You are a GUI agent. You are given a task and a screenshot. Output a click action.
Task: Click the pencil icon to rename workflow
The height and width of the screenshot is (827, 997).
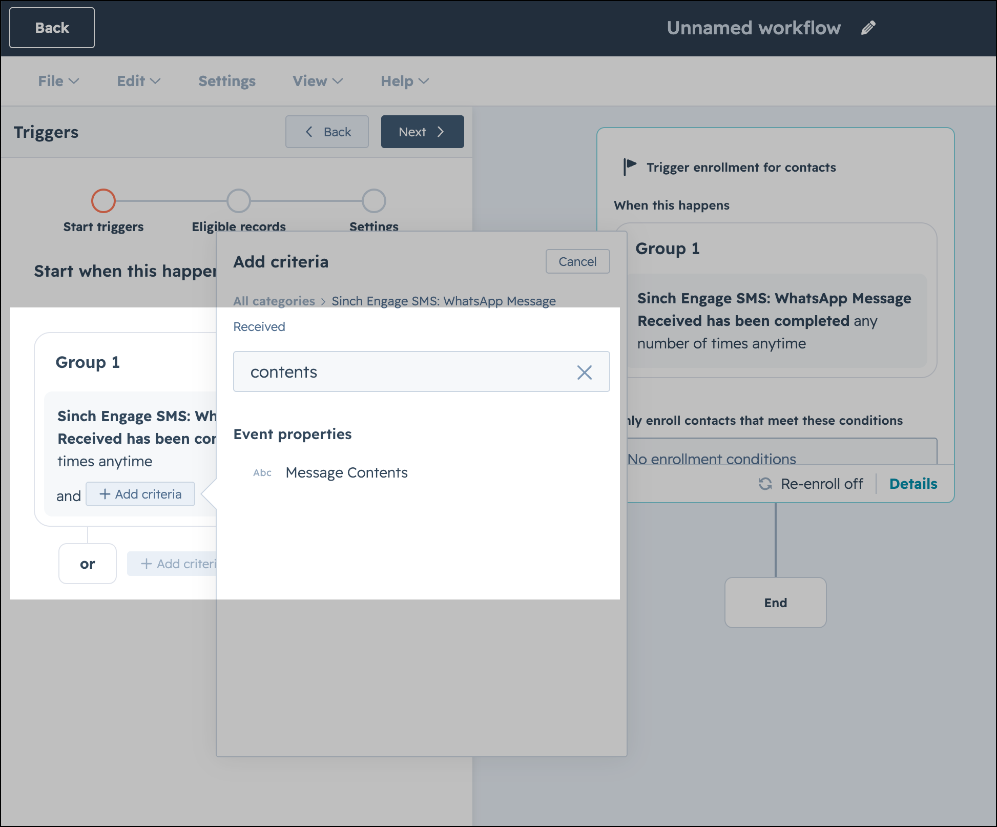[868, 28]
